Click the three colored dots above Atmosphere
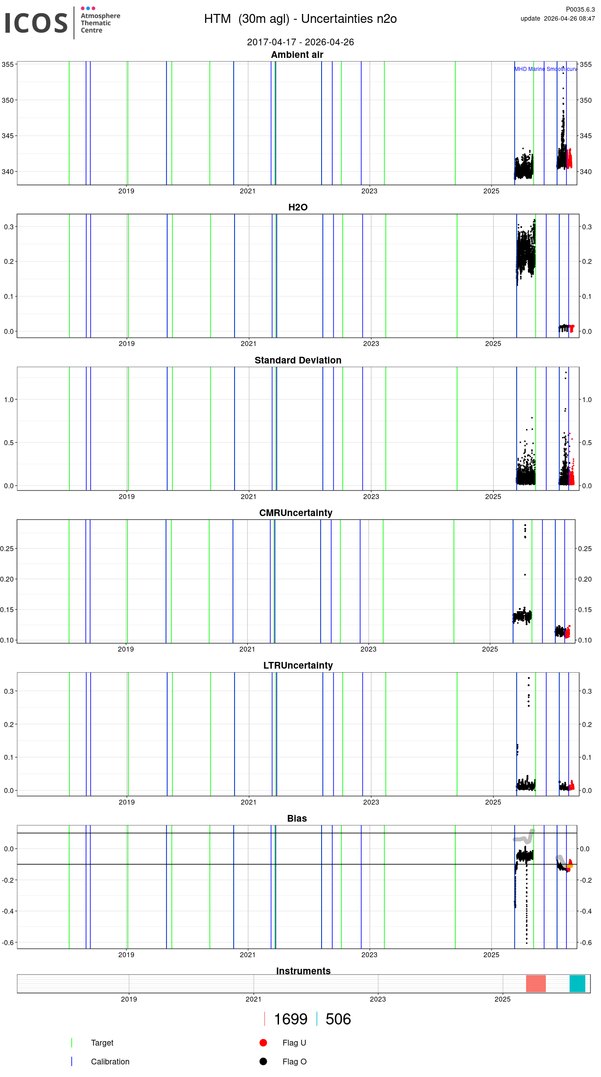 pos(88,9)
